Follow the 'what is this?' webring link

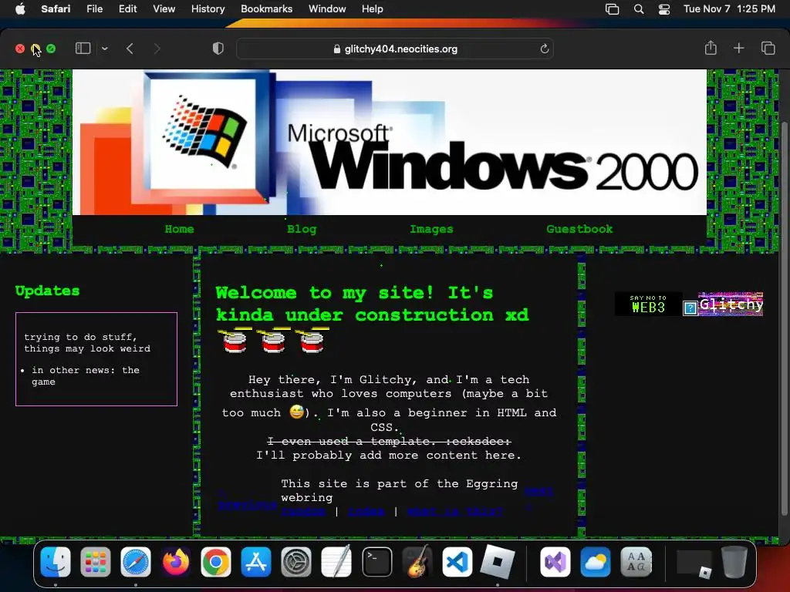455,512
